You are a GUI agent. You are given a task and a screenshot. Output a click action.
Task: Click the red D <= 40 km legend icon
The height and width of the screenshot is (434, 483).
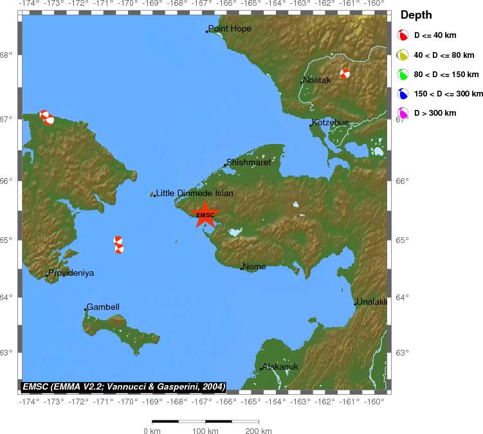click(403, 35)
